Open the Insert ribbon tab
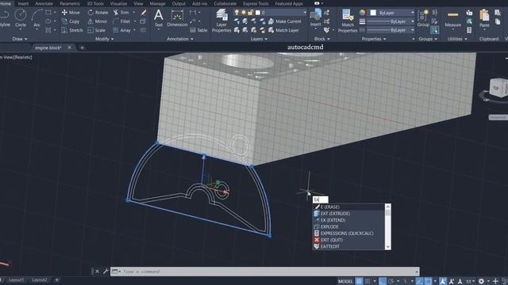Image resolution: width=508 pixels, height=285 pixels. (23, 3)
